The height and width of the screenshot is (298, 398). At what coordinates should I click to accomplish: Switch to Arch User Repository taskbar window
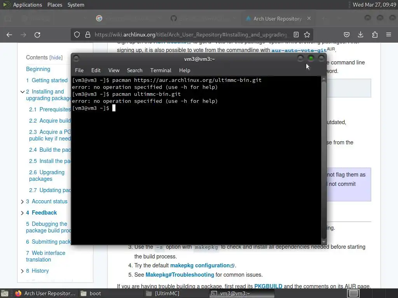point(46,293)
